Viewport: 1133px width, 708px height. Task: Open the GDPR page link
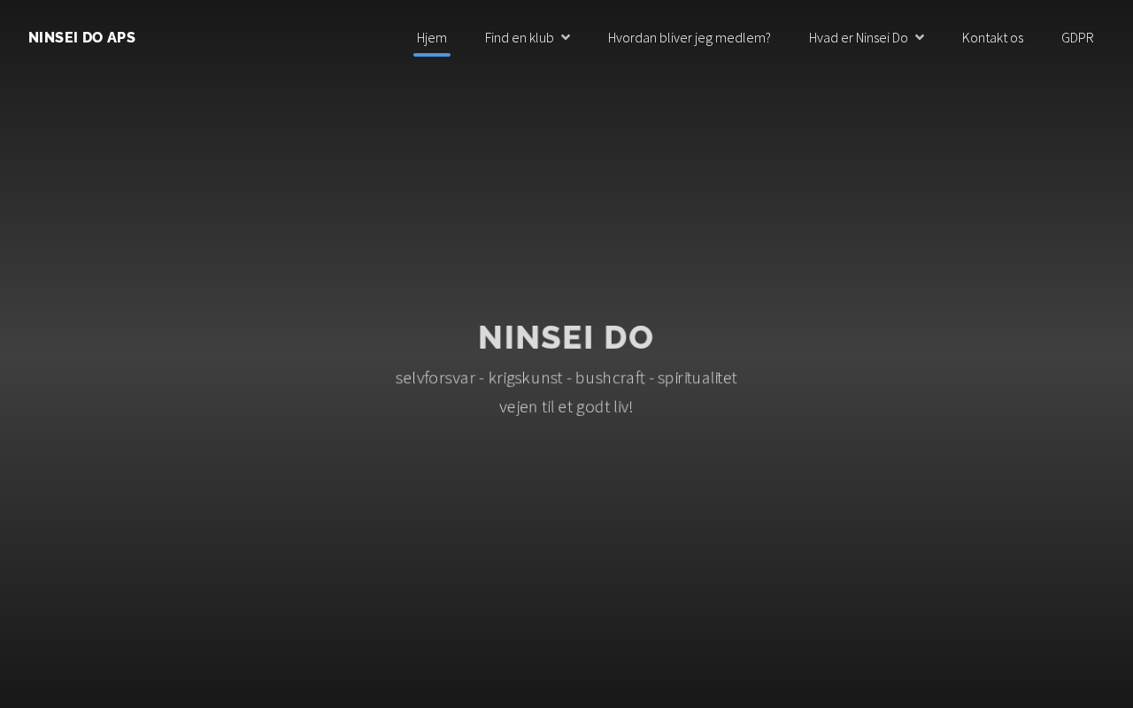(x=1077, y=37)
